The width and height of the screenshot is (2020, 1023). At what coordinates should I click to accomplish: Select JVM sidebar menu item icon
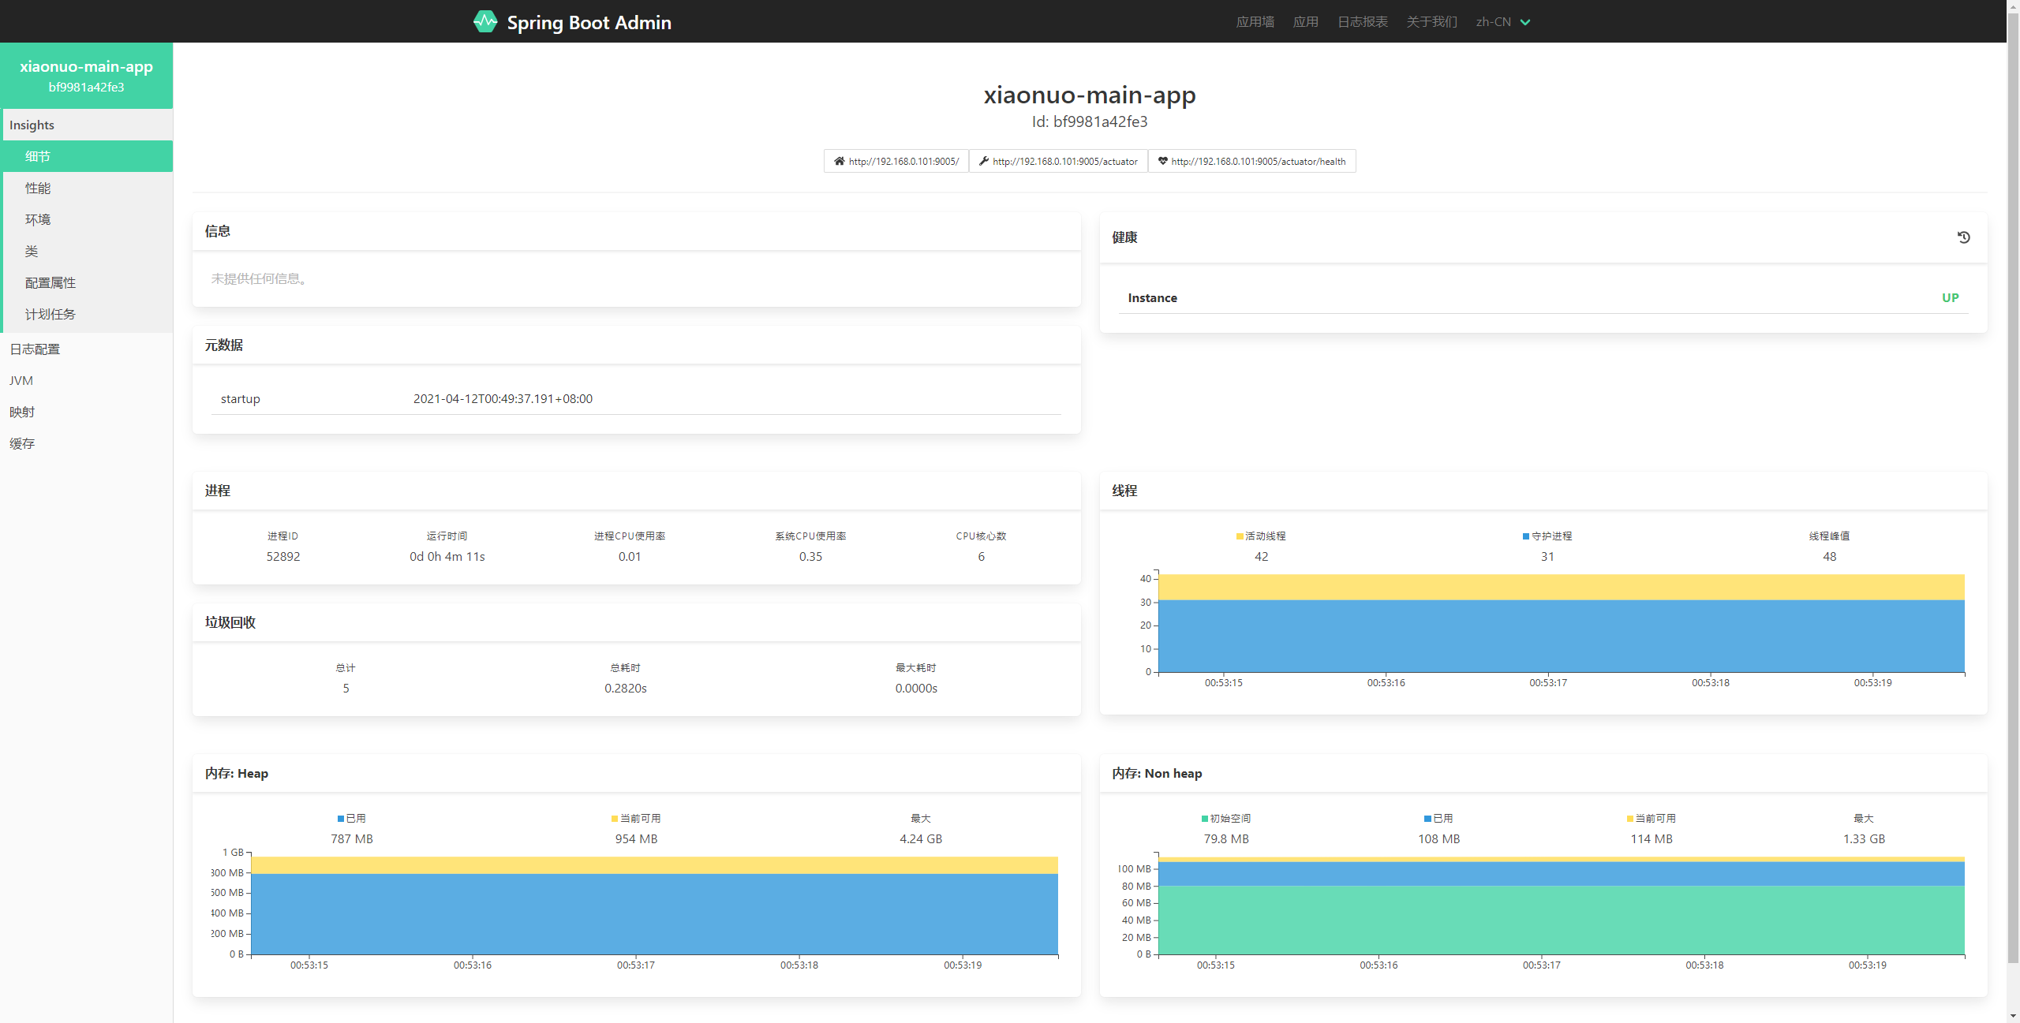pyautogui.click(x=21, y=381)
